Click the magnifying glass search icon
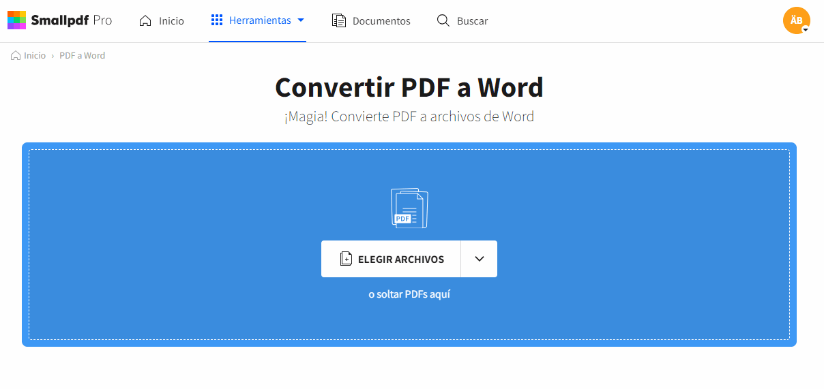824x389 pixels. tap(443, 20)
